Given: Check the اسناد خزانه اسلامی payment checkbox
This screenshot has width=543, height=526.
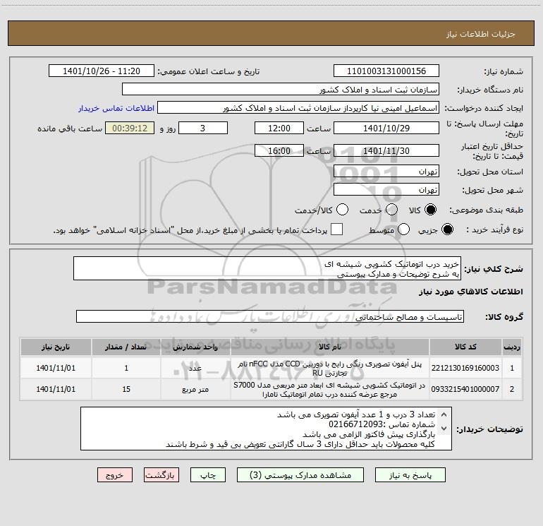Looking at the screenshot, I should [x=336, y=229].
